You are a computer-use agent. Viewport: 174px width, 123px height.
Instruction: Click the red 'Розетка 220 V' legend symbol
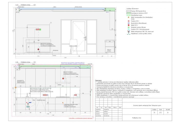coord(129,21)
